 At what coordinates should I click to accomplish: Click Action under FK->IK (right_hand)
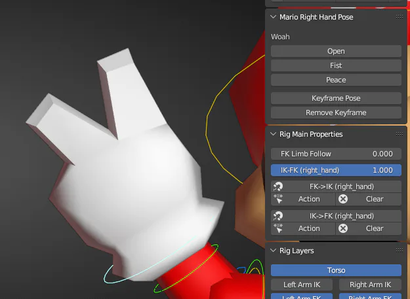(x=303, y=199)
